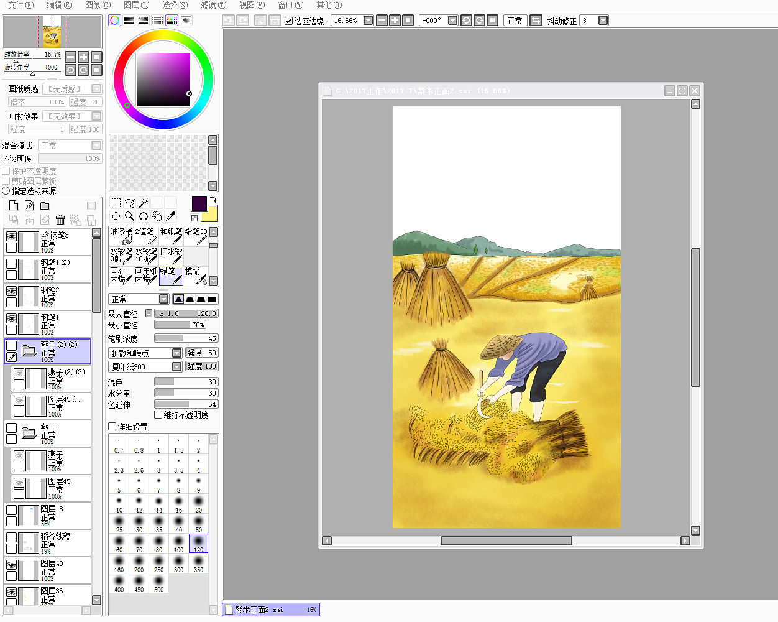Swap foreground and background colors

(x=214, y=200)
